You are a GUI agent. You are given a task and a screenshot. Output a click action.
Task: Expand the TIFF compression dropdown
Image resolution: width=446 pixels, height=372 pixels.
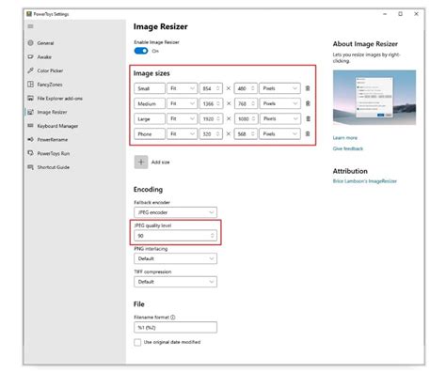point(175,282)
